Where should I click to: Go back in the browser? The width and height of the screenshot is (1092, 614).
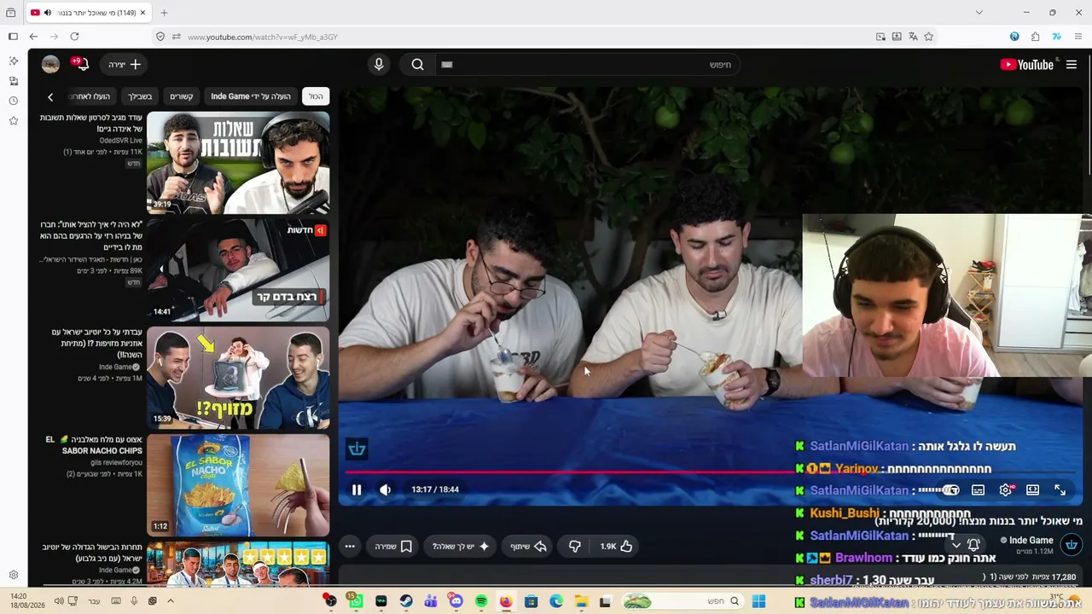click(33, 37)
